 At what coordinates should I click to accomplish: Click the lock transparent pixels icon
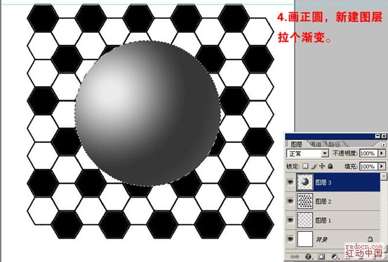pyautogui.click(x=305, y=166)
